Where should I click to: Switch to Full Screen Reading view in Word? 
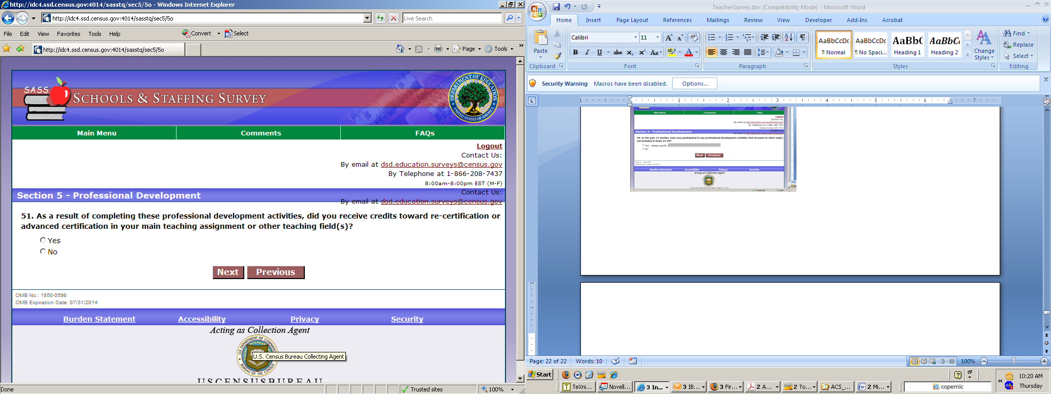(x=924, y=361)
